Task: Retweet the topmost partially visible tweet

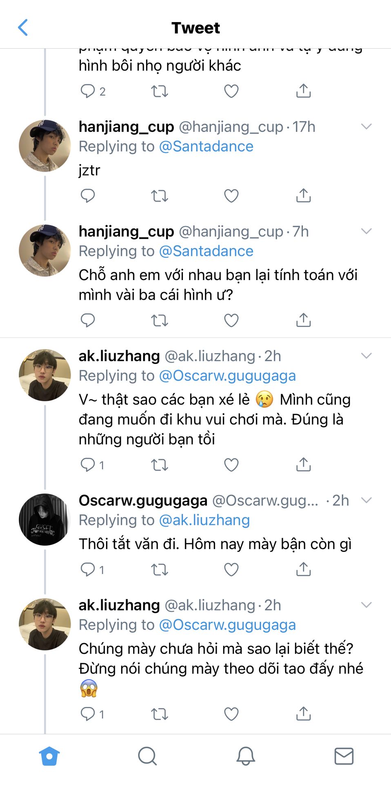Action: [x=159, y=91]
